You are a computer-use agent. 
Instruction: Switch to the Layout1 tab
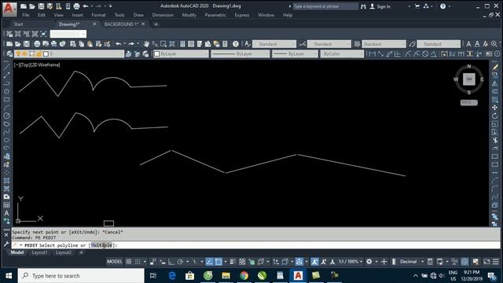point(39,252)
